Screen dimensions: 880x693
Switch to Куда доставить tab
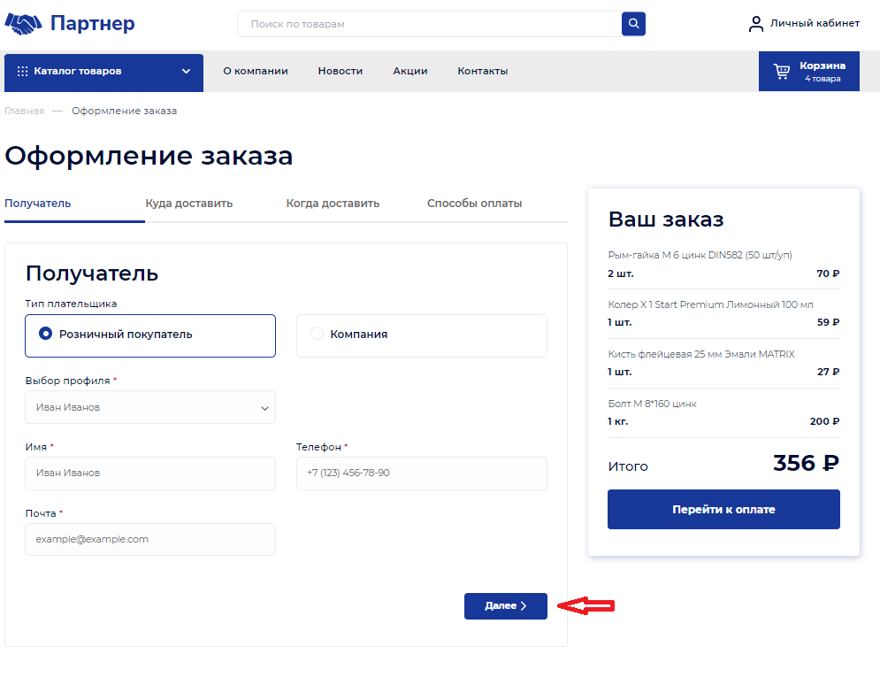189,204
